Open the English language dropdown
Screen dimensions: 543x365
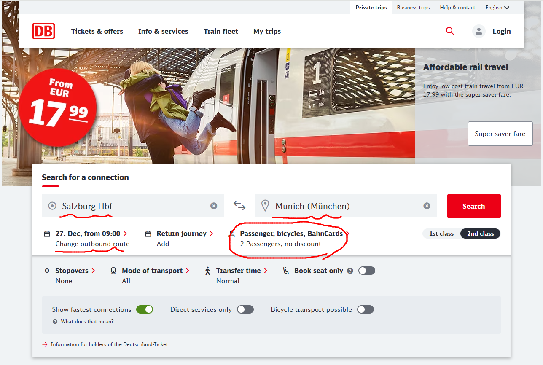pyautogui.click(x=497, y=8)
